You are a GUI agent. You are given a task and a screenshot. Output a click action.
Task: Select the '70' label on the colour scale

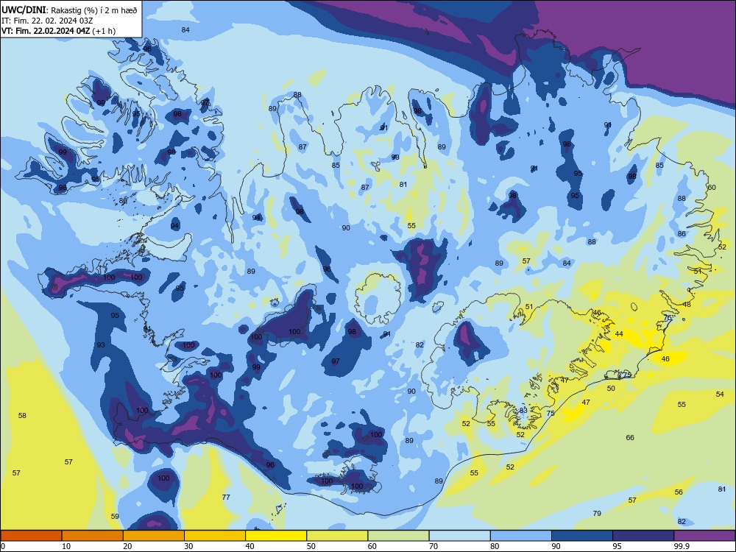click(x=434, y=546)
